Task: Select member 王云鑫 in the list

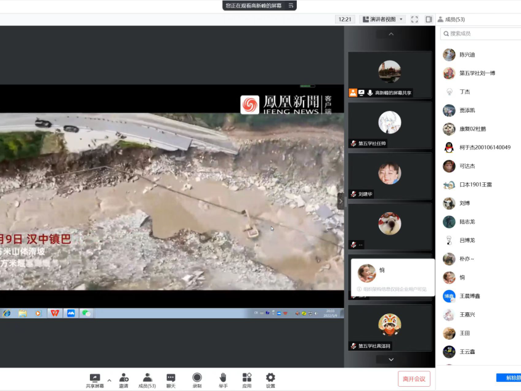Action: tap(479, 352)
